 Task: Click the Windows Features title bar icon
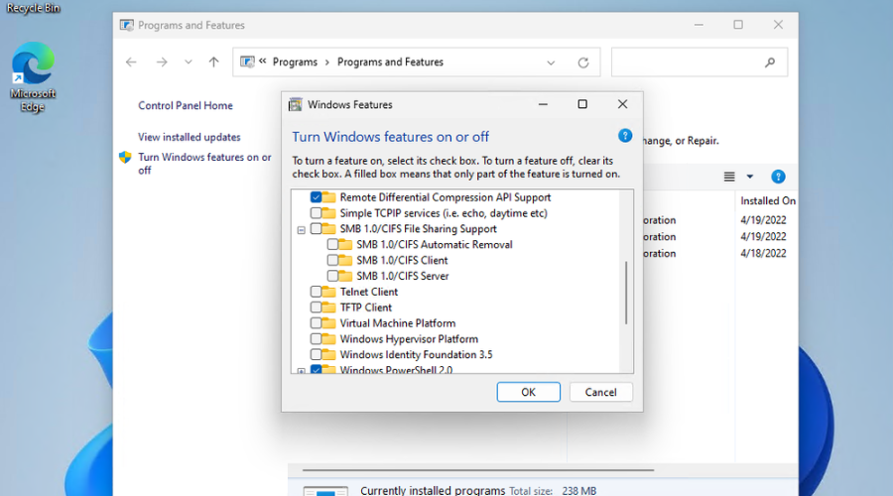pos(295,104)
